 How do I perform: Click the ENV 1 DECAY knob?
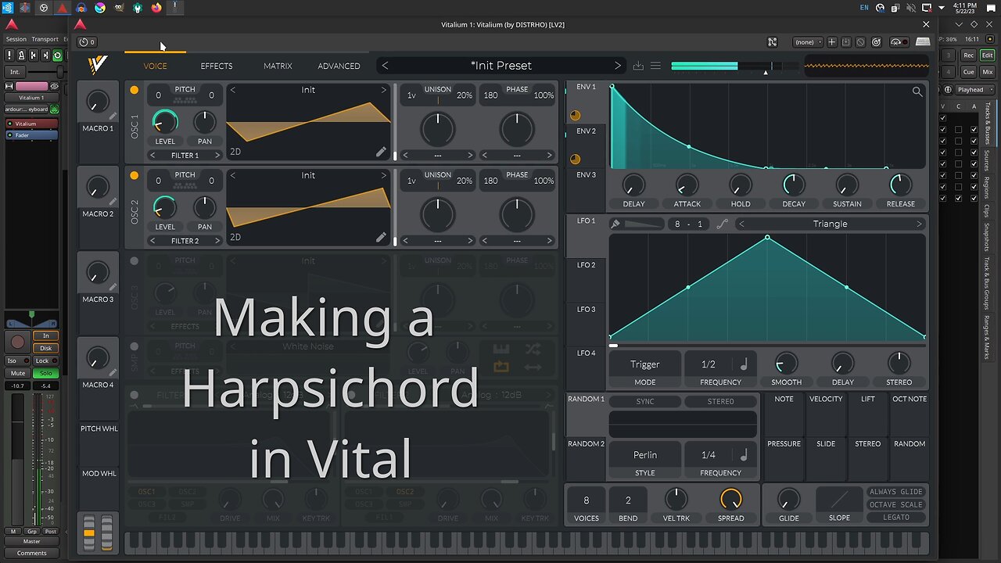coord(794,185)
